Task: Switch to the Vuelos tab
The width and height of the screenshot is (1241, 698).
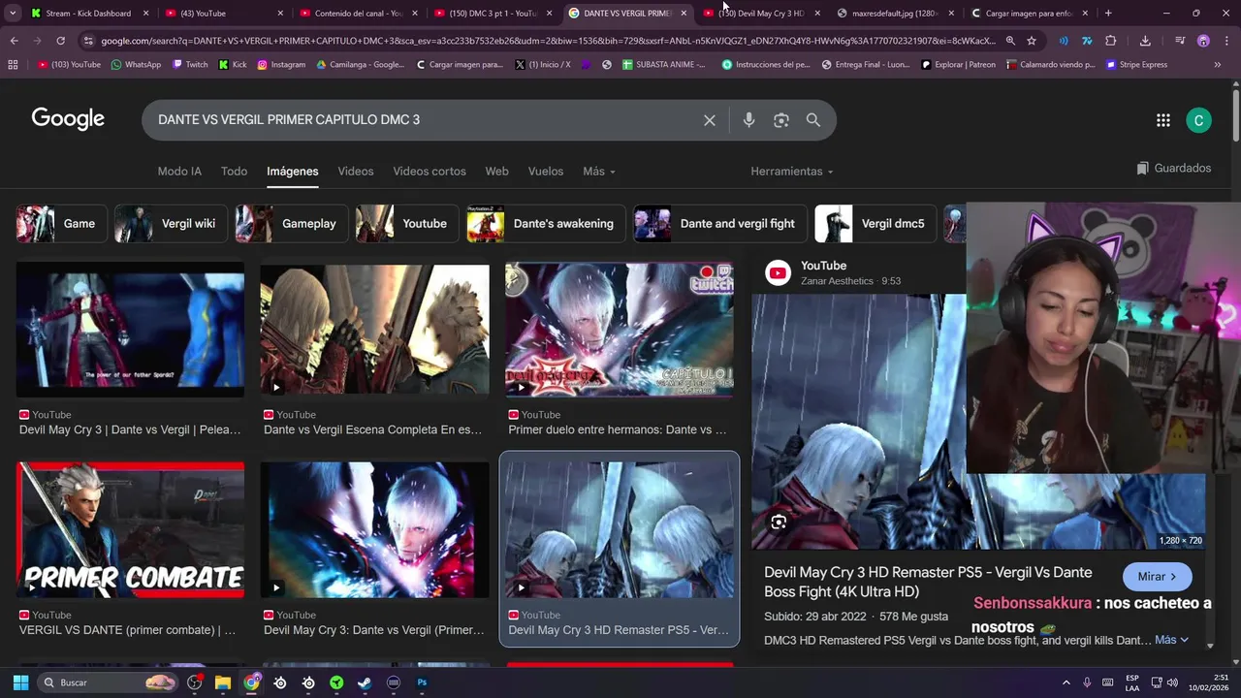Action: click(546, 171)
